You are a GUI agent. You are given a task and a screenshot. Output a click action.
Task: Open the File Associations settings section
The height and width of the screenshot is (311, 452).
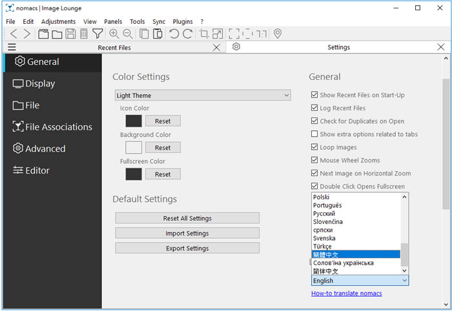point(52,127)
